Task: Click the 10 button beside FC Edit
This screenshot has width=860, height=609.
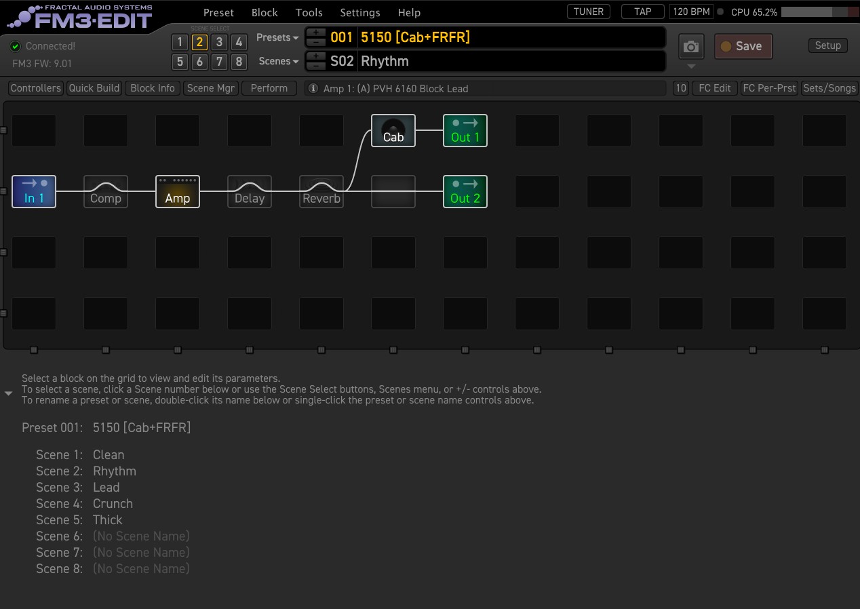Action: 681,88
